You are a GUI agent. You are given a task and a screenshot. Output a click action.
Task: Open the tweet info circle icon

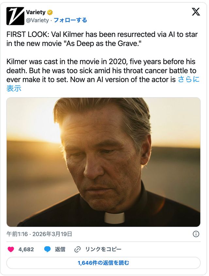(x=196, y=234)
